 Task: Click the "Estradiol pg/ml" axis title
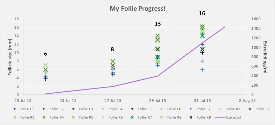point(265,57)
